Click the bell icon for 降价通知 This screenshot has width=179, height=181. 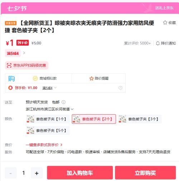158,43
